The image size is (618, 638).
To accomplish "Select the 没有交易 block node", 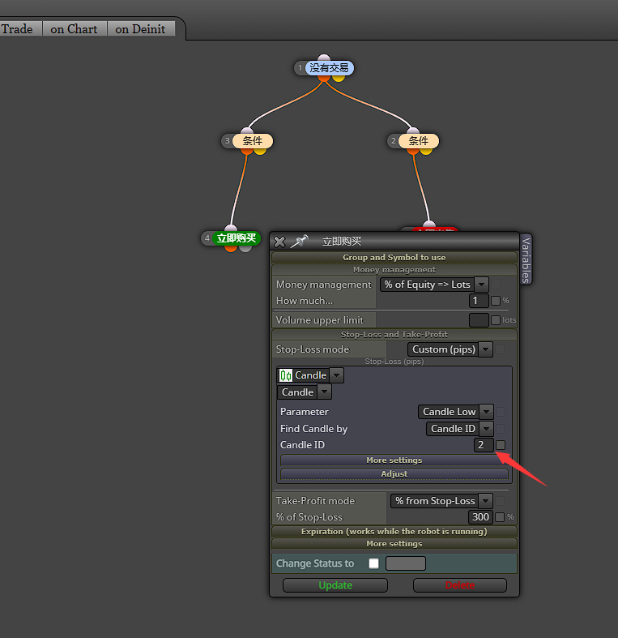I will [x=329, y=68].
